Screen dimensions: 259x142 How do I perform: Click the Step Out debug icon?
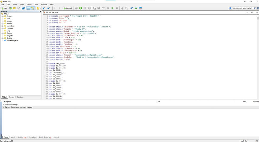pyautogui.click(x=103, y=8)
